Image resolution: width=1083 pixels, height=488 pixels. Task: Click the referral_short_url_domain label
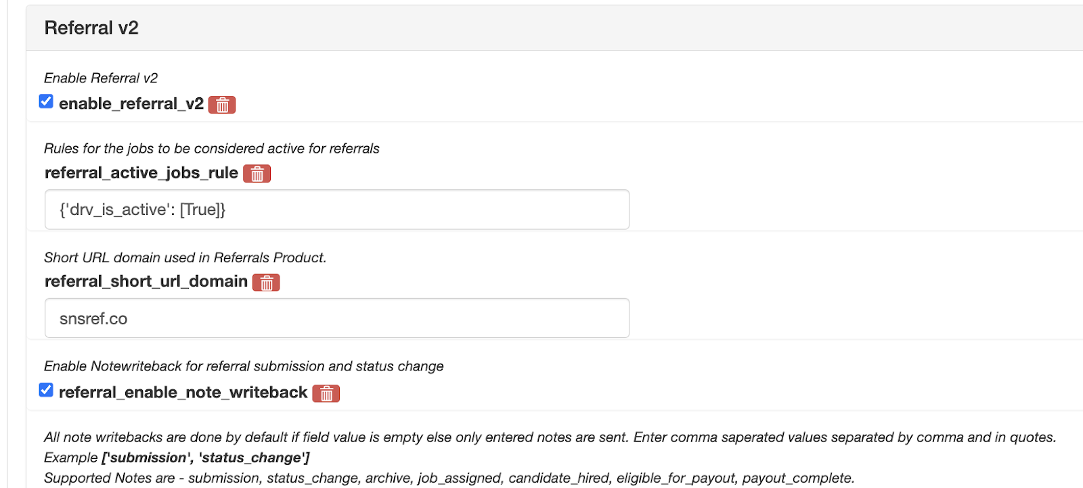pyautogui.click(x=146, y=281)
